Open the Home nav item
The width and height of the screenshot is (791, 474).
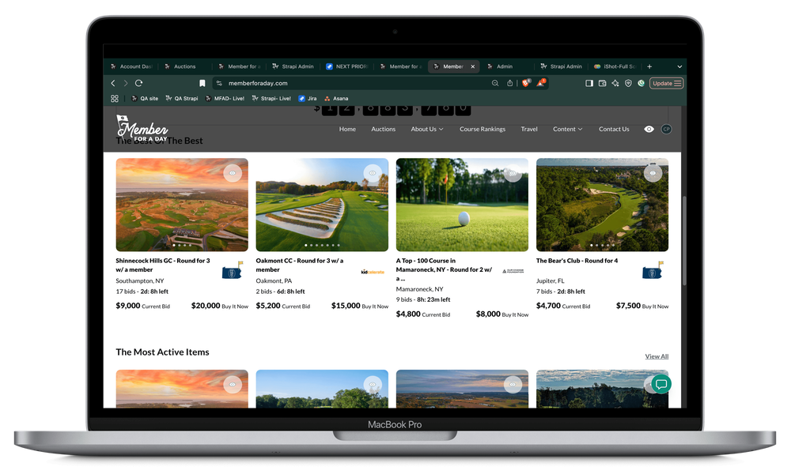[x=347, y=130]
